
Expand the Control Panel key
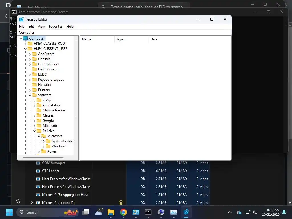click(30, 64)
